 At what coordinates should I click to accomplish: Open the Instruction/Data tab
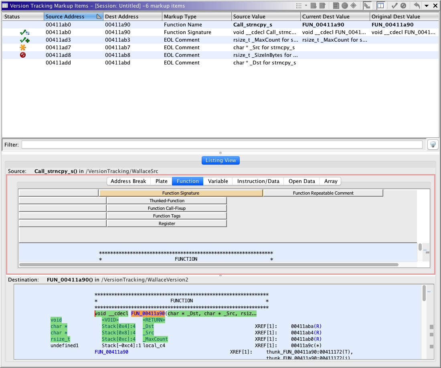point(258,181)
